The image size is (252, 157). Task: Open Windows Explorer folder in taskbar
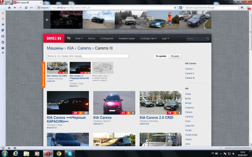click(26, 154)
